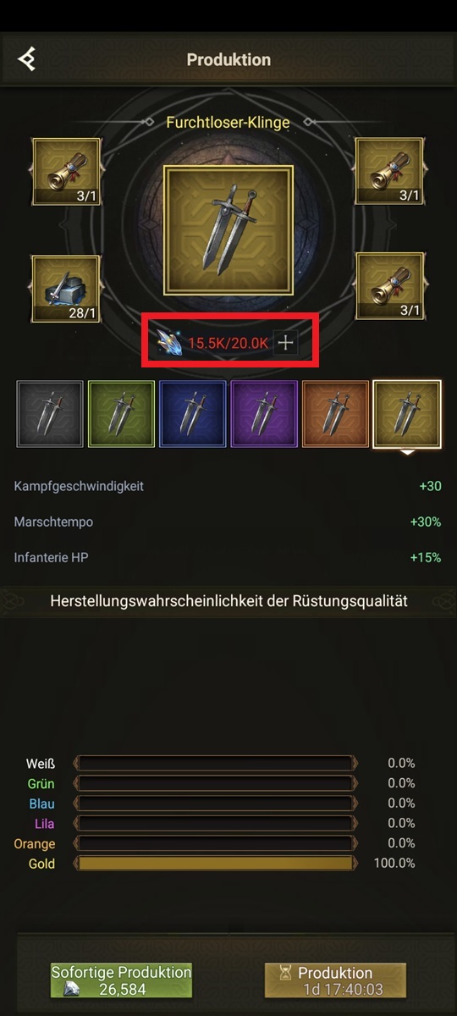Image resolution: width=457 pixels, height=1016 pixels.
Task: Tap the Kampfgeschwindigkeit stat row
Action: pos(228,487)
